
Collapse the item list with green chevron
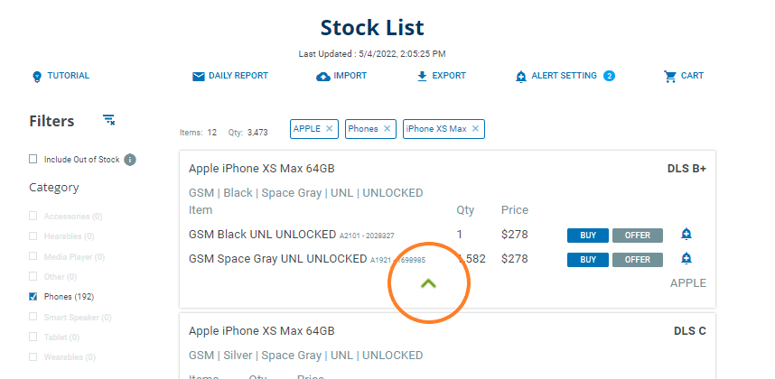point(429,283)
